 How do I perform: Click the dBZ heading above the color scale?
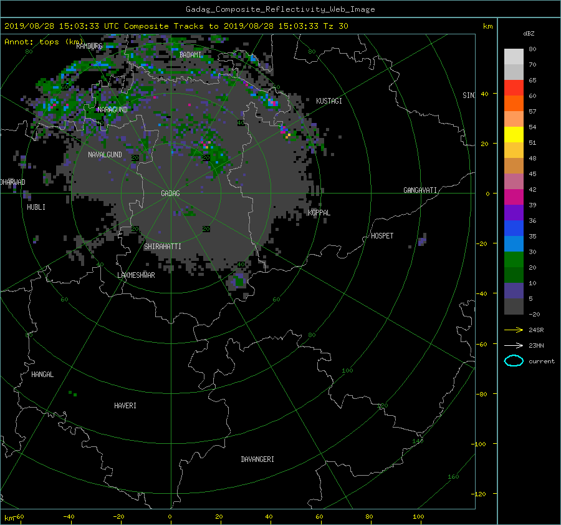pos(529,33)
